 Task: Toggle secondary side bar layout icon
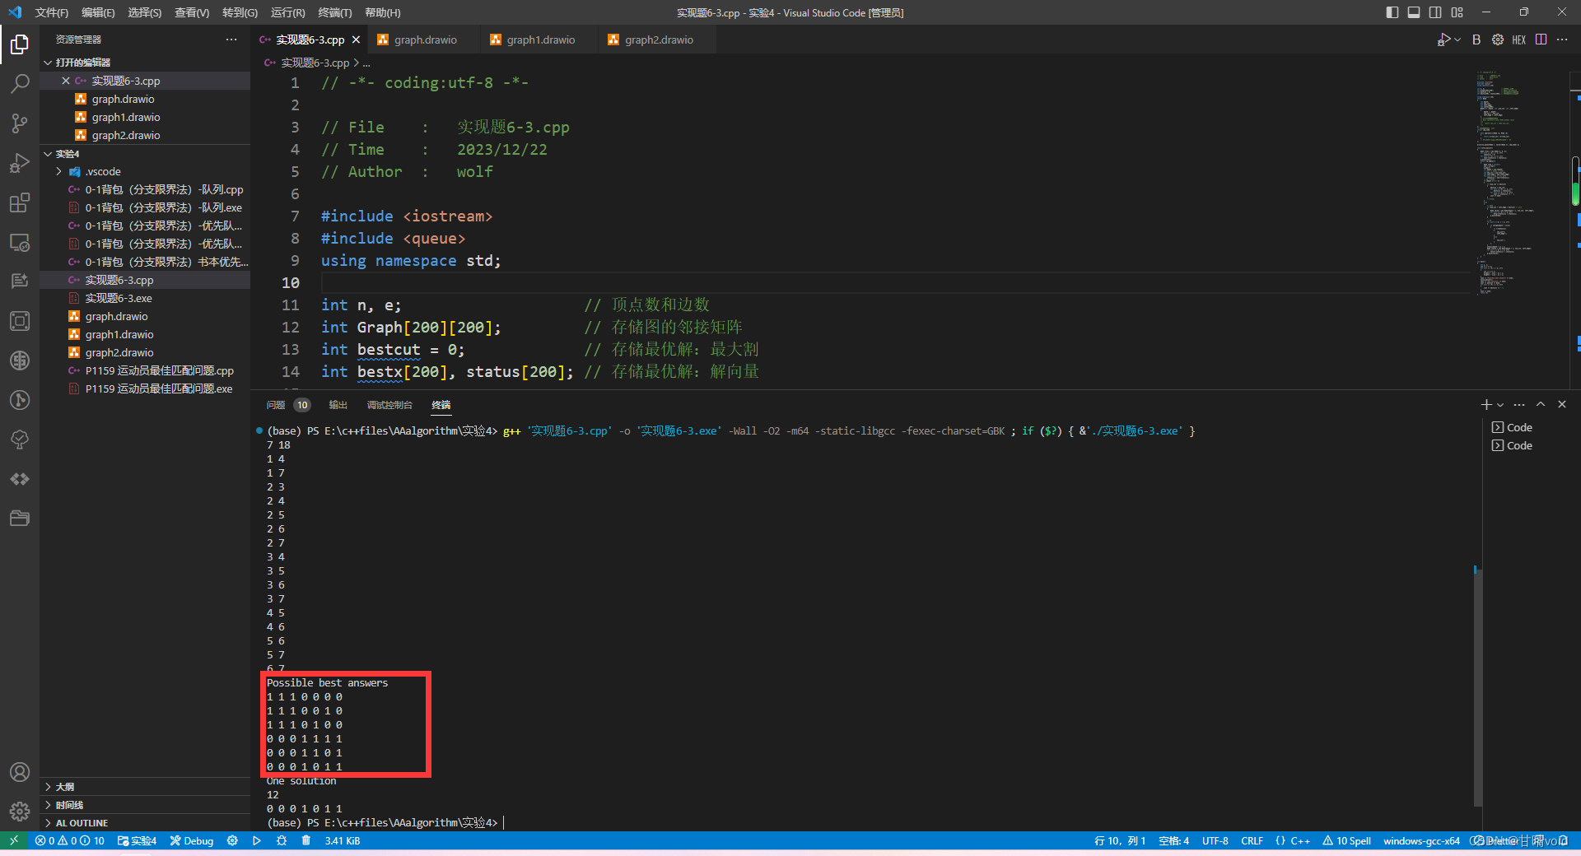point(1435,12)
